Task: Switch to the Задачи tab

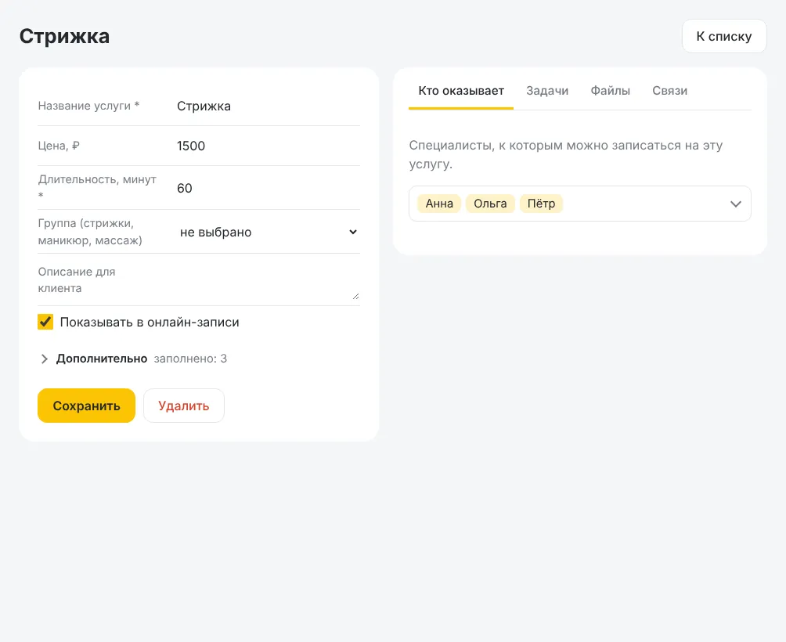Action: (547, 91)
